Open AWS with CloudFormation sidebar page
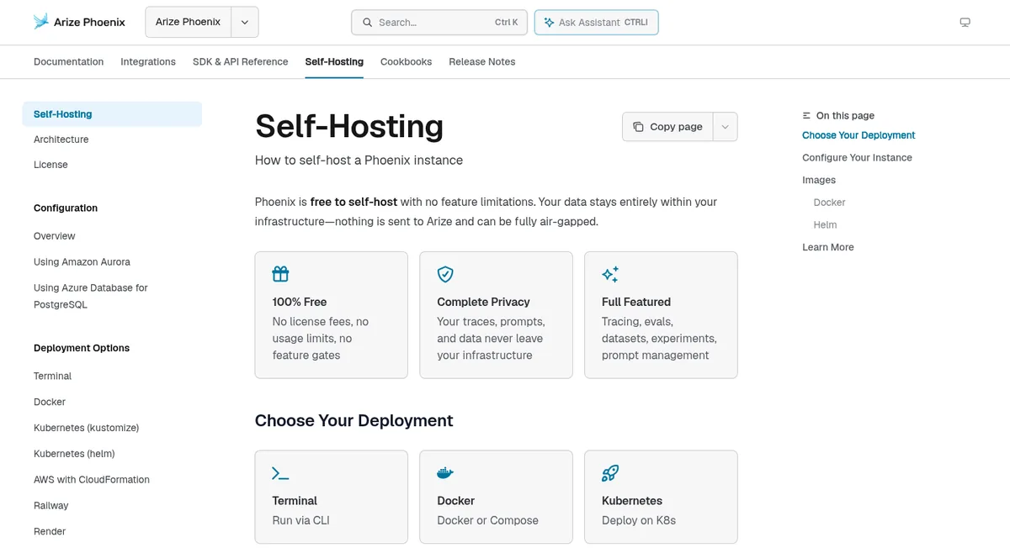 coord(92,480)
